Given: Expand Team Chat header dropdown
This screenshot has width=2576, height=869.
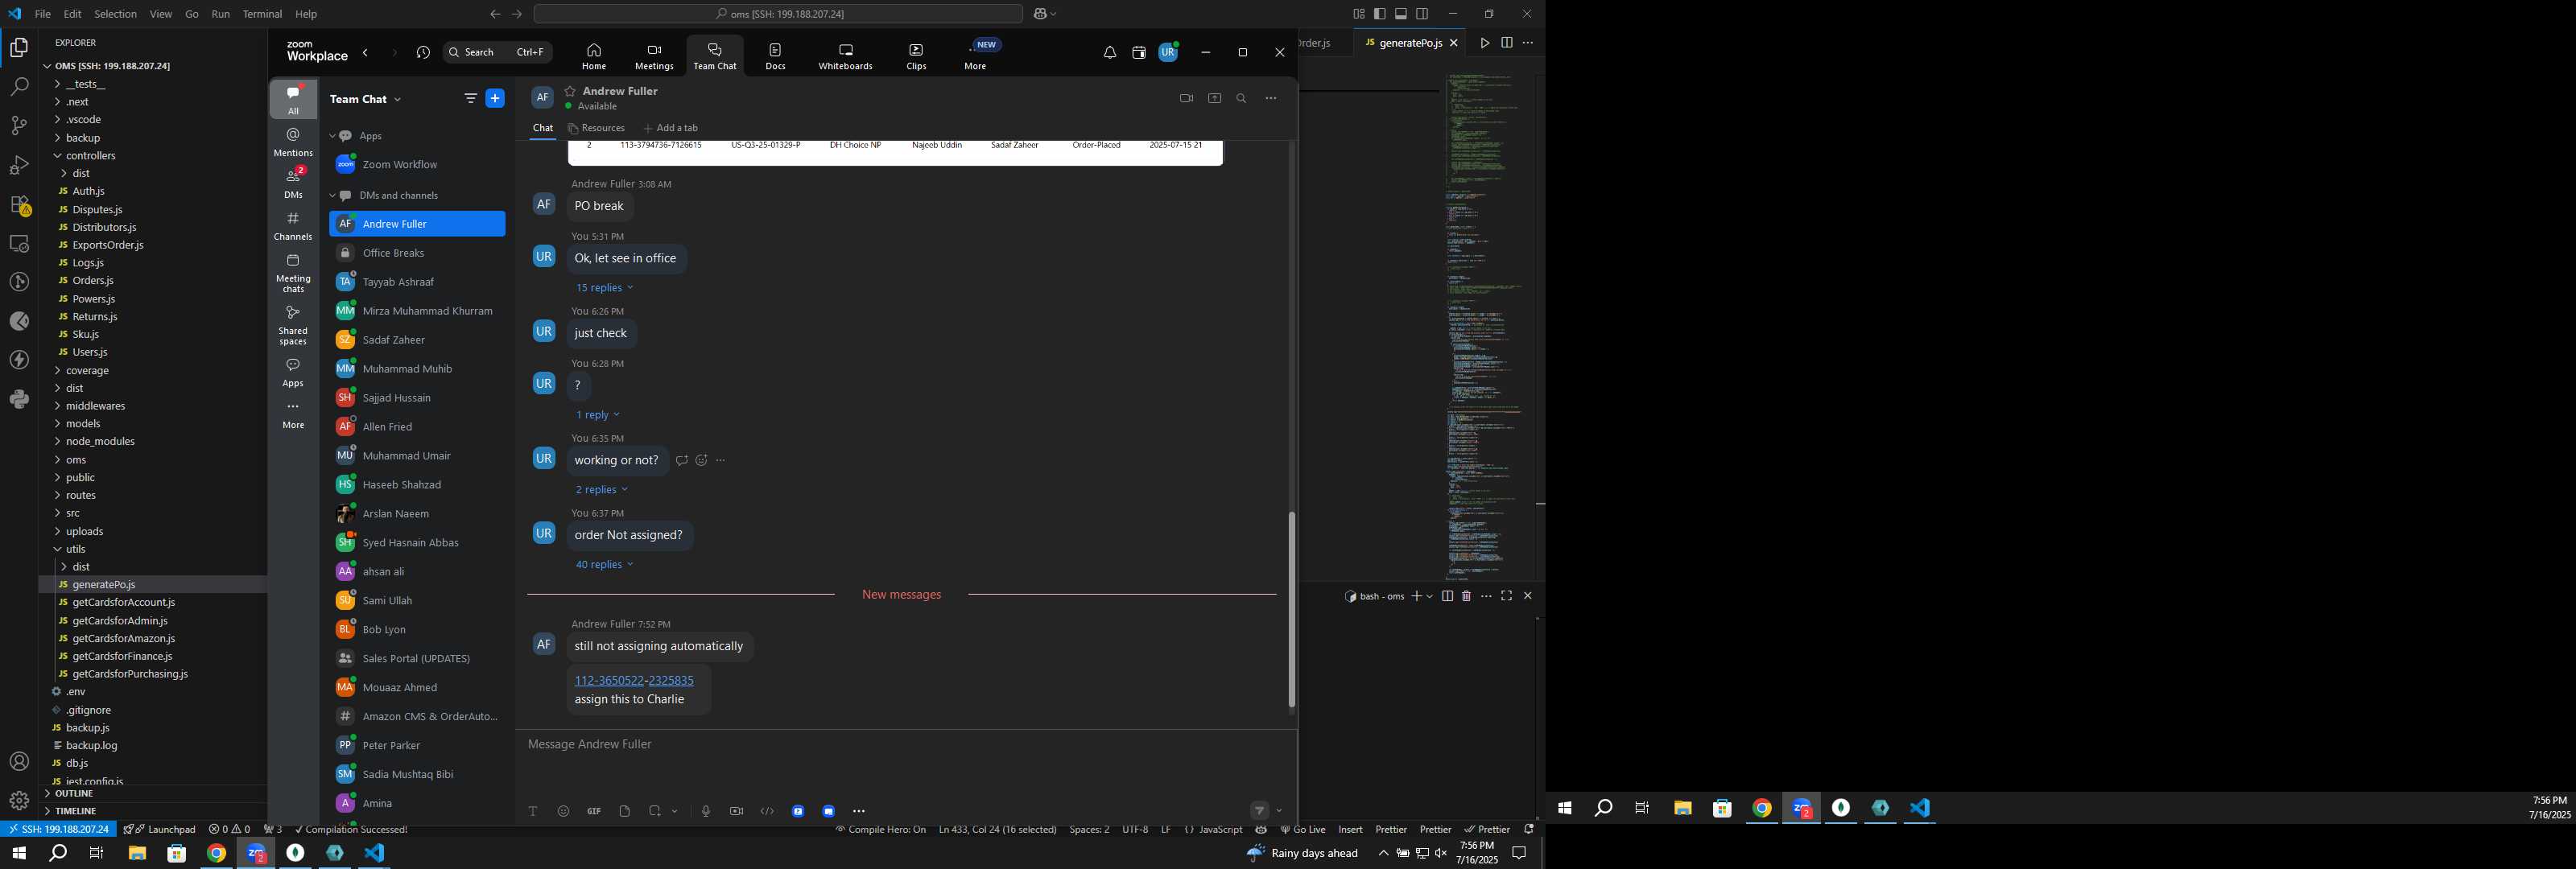Looking at the screenshot, I should click(x=397, y=99).
